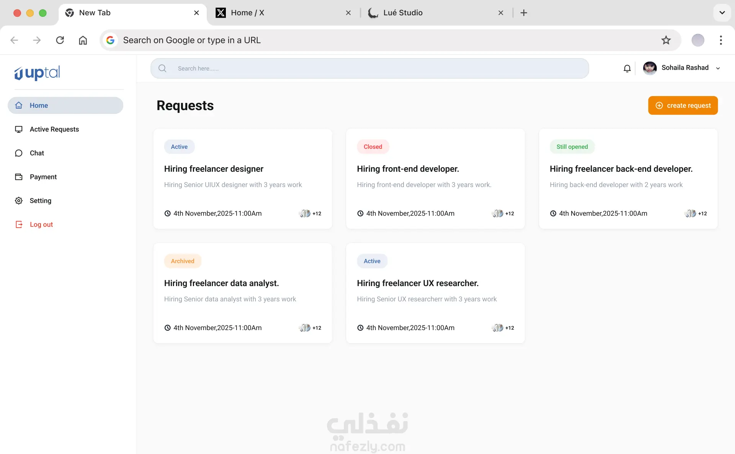Bookmark page with the star icon
Image resolution: width=735 pixels, height=454 pixels.
(666, 40)
